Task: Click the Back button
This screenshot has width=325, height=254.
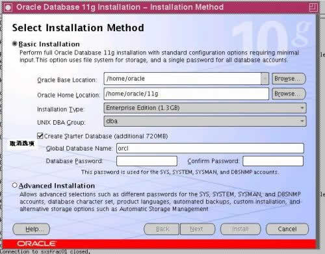Action: [x=162, y=229]
